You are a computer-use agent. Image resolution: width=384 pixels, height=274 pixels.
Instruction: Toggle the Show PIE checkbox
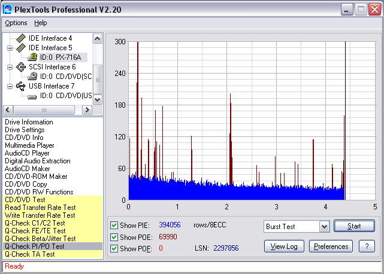tap(114, 225)
